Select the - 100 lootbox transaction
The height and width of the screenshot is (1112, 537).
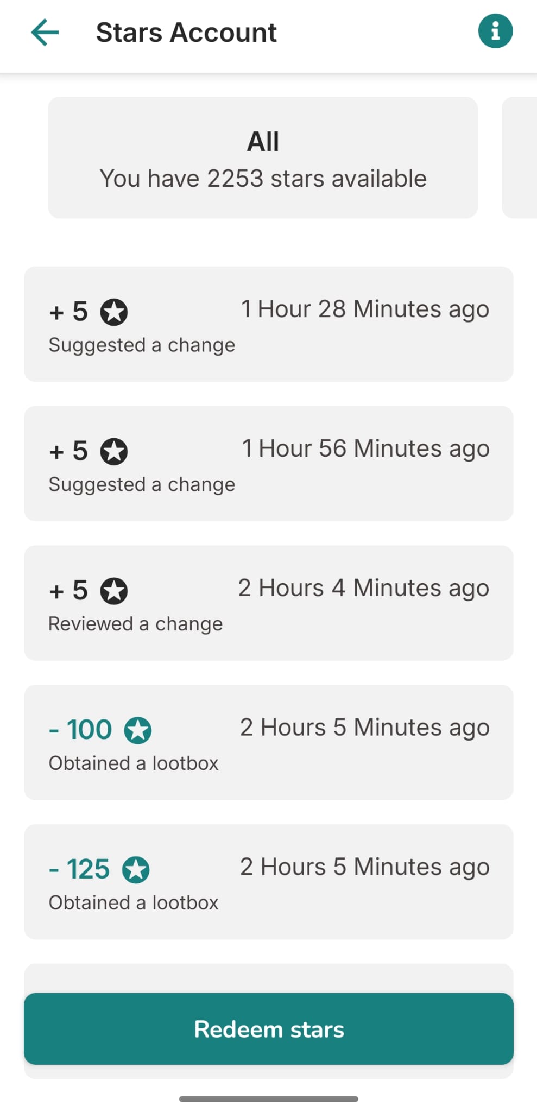tap(268, 743)
